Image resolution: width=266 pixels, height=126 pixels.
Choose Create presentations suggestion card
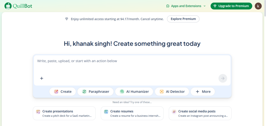[64, 113]
